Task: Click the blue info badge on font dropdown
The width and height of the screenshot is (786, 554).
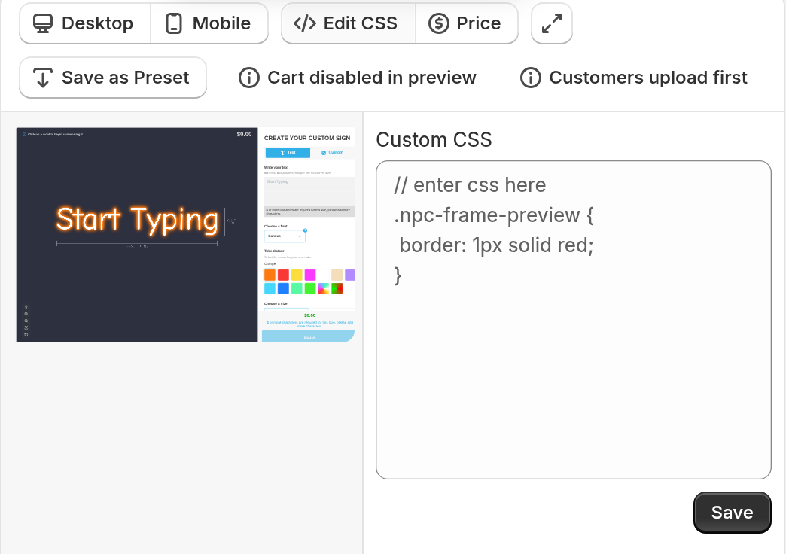Action: coord(305,230)
